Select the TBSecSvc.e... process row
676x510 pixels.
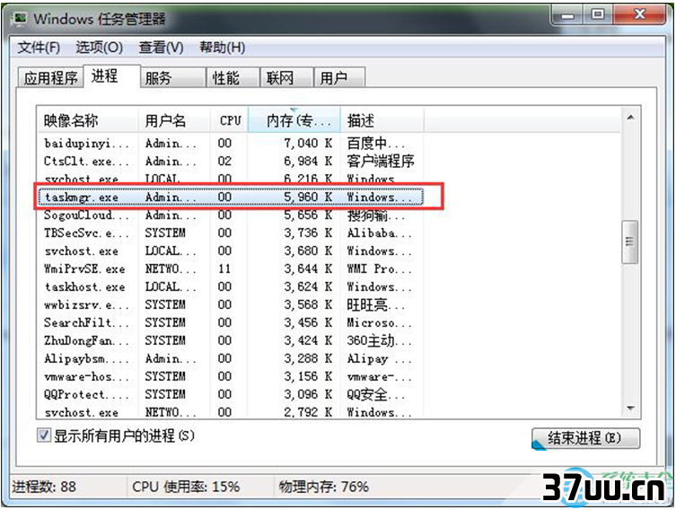[231, 233]
